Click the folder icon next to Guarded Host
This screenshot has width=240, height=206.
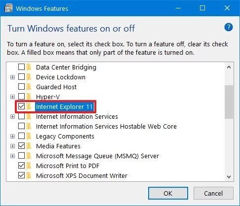click(x=29, y=87)
